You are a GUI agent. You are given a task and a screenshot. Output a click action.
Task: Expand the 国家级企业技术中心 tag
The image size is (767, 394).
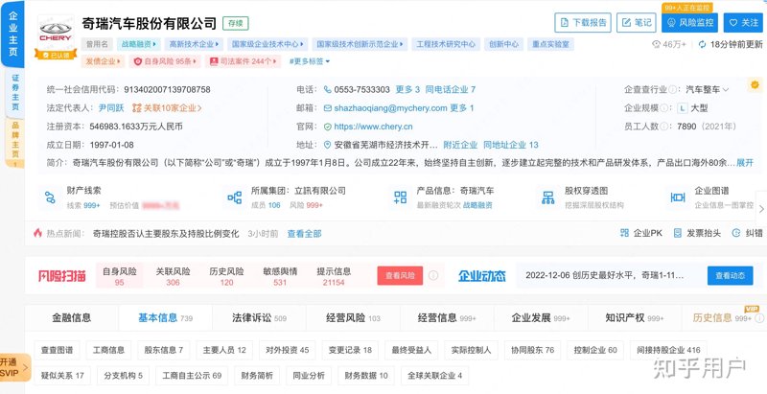point(267,44)
